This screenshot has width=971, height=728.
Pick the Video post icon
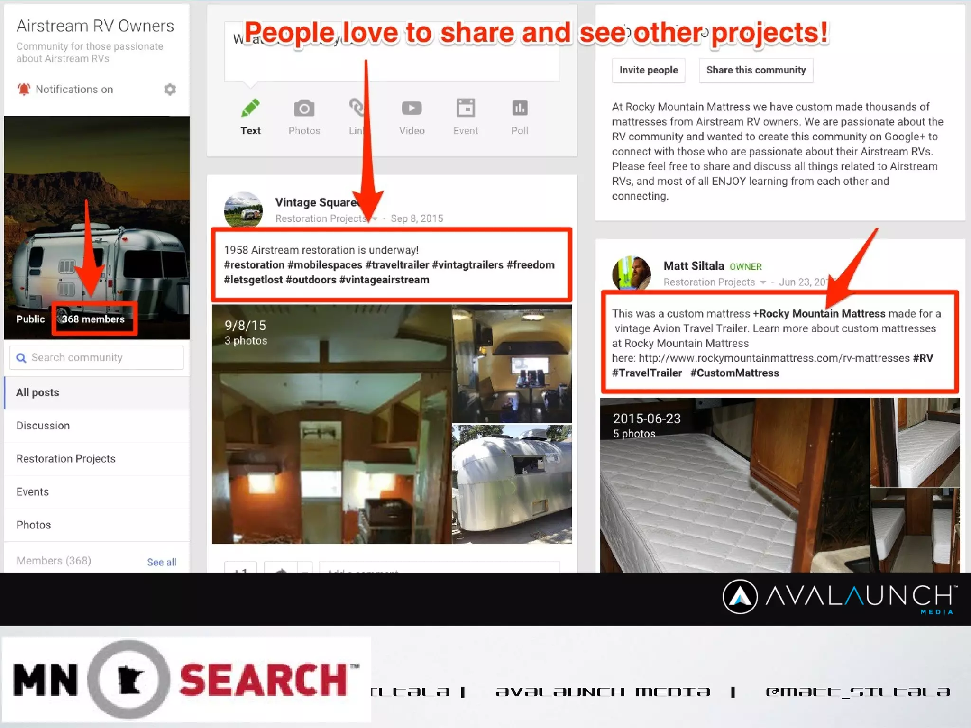(412, 108)
